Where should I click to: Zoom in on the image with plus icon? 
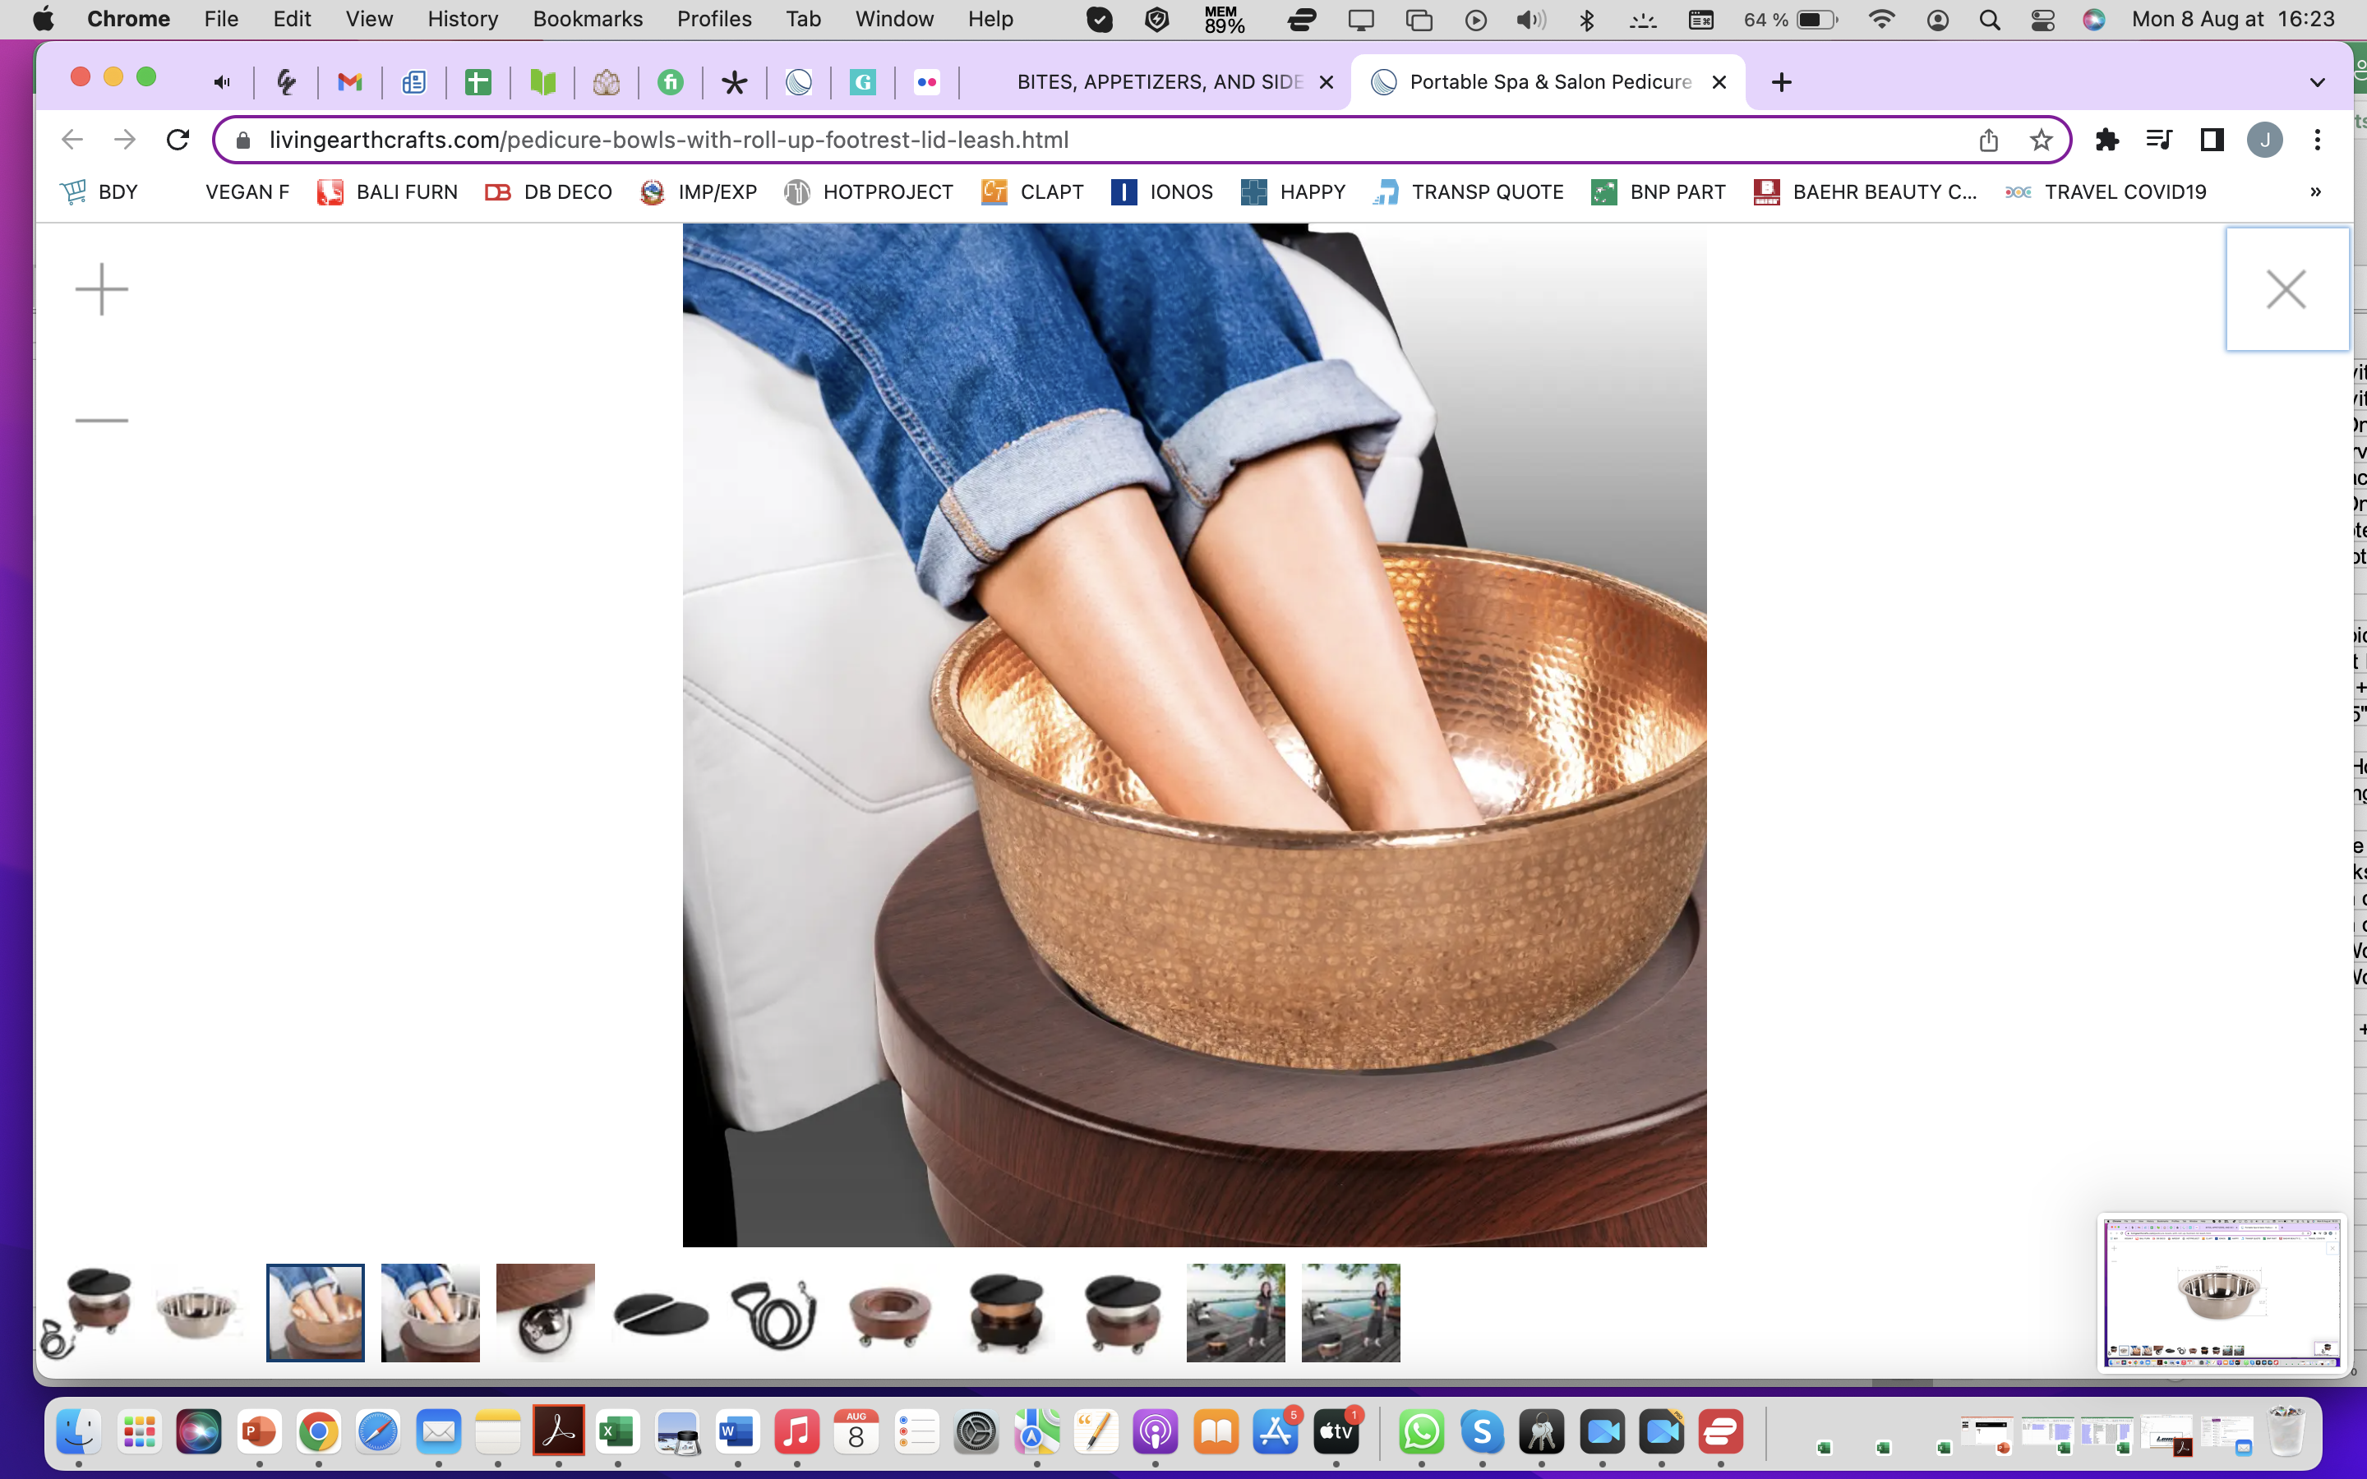[x=102, y=289]
